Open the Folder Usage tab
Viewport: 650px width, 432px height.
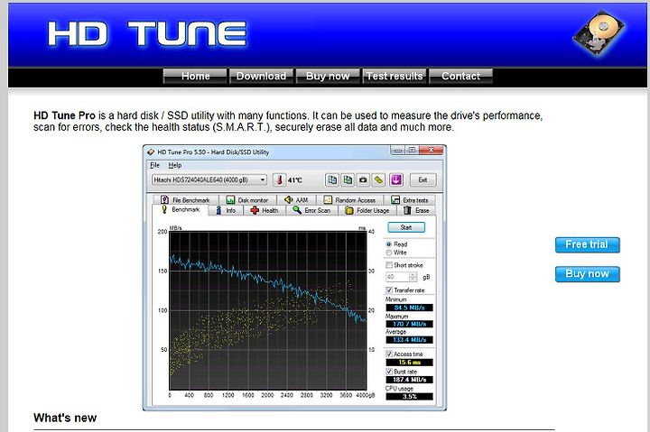367,210
